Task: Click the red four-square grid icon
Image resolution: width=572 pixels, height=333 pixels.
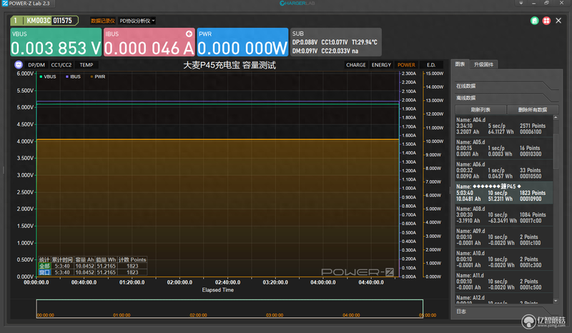Action: (x=546, y=21)
